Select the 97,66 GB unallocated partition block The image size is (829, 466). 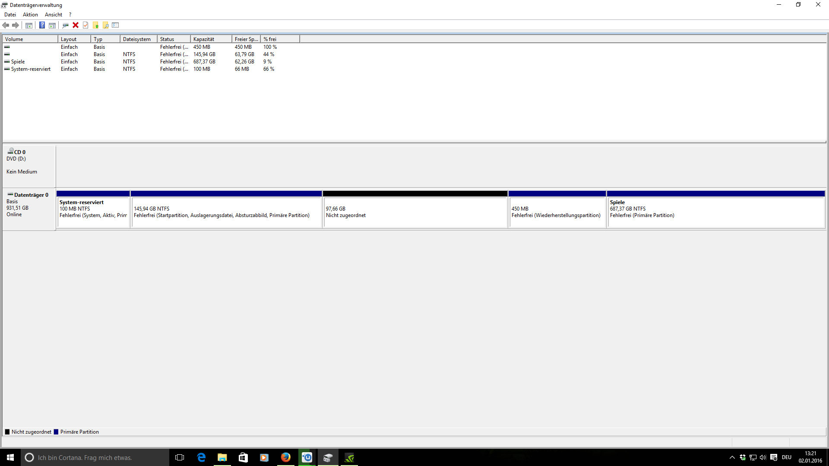[x=414, y=212]
